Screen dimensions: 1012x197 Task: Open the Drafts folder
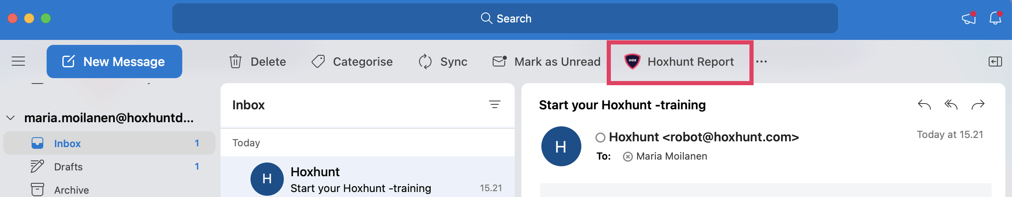[x=109, y=167]
